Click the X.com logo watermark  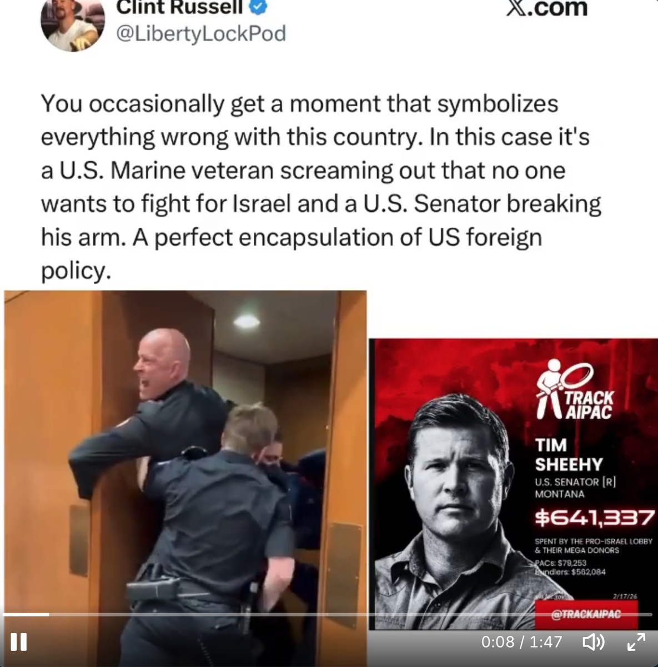click(x=546, y=8)
